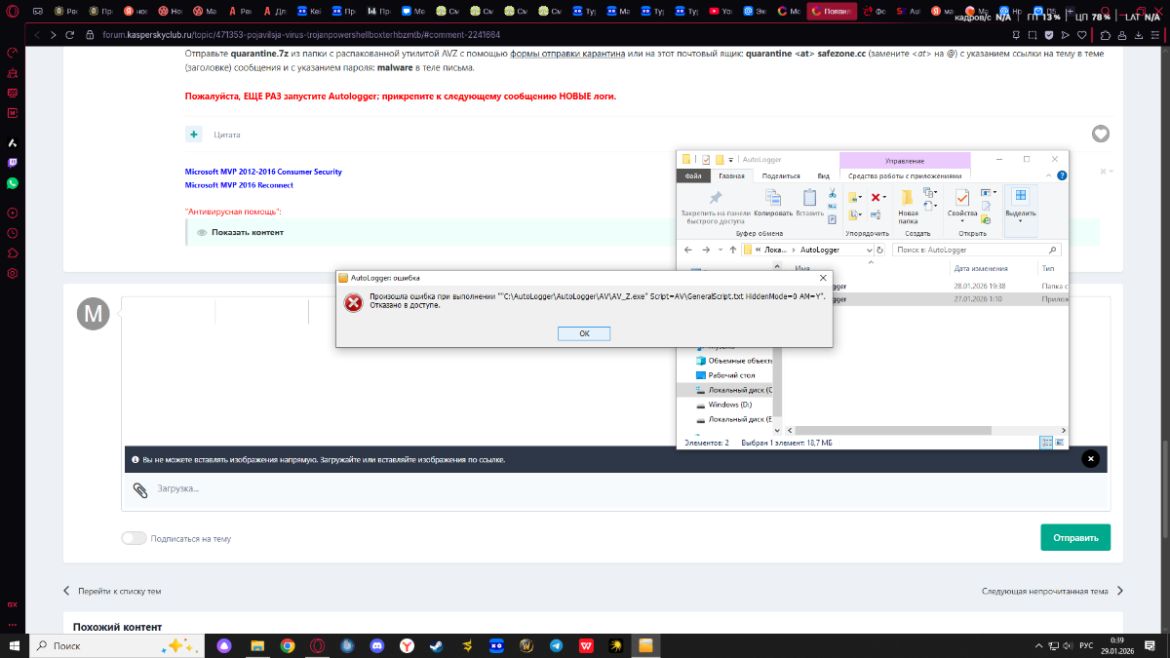This screenshot has width=1170, height=658.
Task: Click the paperclip upload attachment icon
Action: pyautogui.click(x=140, y=488)
